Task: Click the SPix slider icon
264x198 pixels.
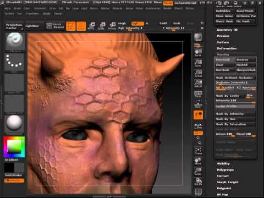Action: click(x=198, y=45)
